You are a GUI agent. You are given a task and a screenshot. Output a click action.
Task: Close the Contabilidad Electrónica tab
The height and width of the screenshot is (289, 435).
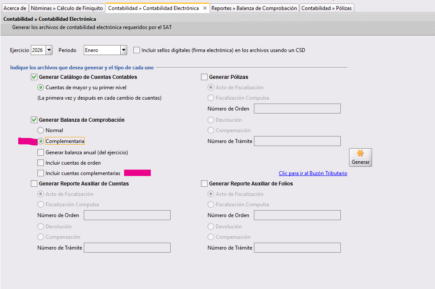point(205,8)
